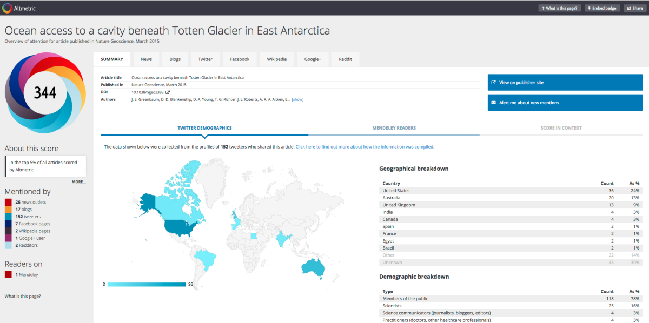Open the Nature Geoscience, March 2015 journal link
Image resolution: width=649 pixels, height=323 pixels.
pos(159,84)
